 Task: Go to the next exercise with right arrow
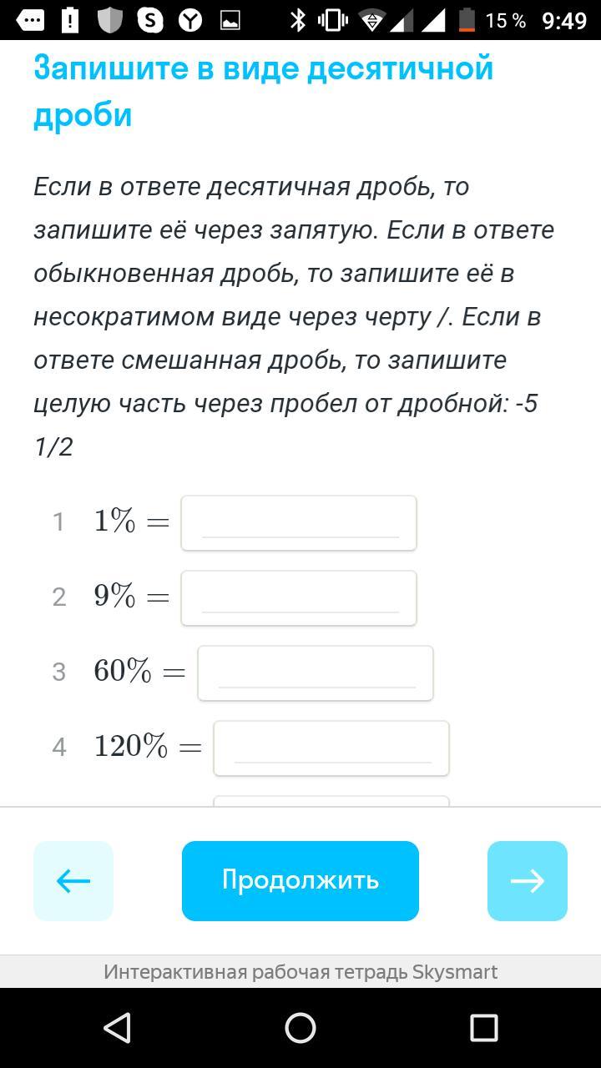(528, 881)
